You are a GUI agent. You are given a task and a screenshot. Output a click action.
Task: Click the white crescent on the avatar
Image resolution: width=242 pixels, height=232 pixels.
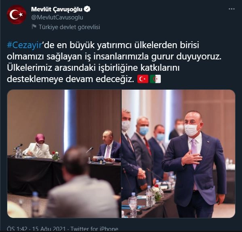click(13, 15)
